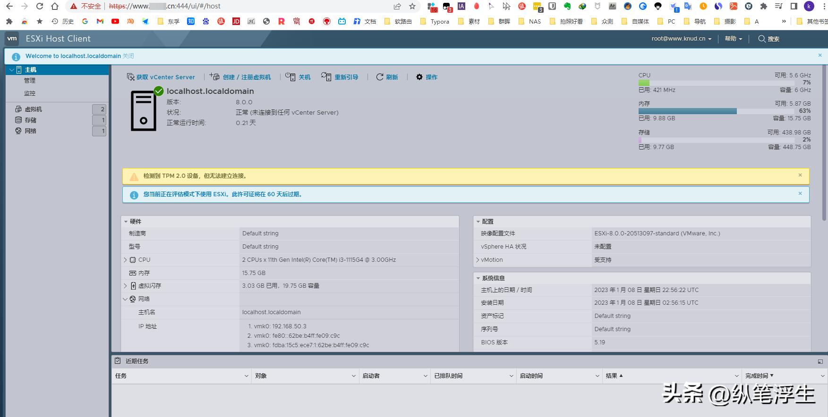Image resolution: width=828 pixels, height=417 pixels.
Task: Open the Gmail bookmark icon
Action: pyautogui.click(x=100, y=21)
